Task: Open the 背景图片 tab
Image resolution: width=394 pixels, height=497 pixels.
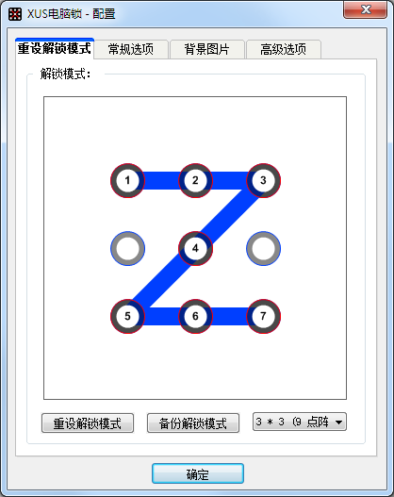Action: [207, 49]
